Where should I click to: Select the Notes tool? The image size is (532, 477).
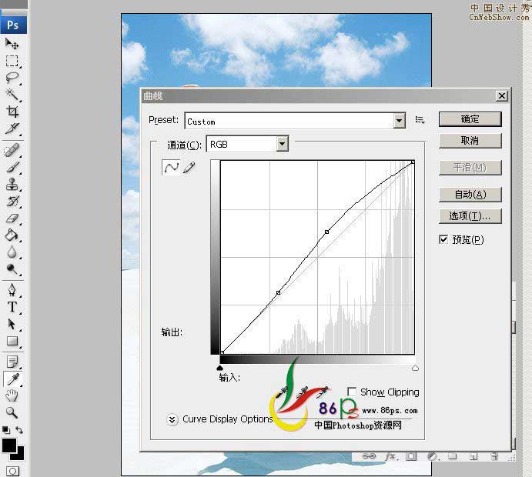pyautogui.click(x=12, y=362)
